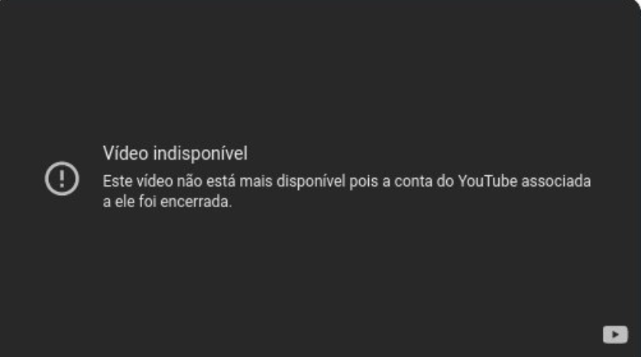Click the word 'encerrada' on the second line

196,202
